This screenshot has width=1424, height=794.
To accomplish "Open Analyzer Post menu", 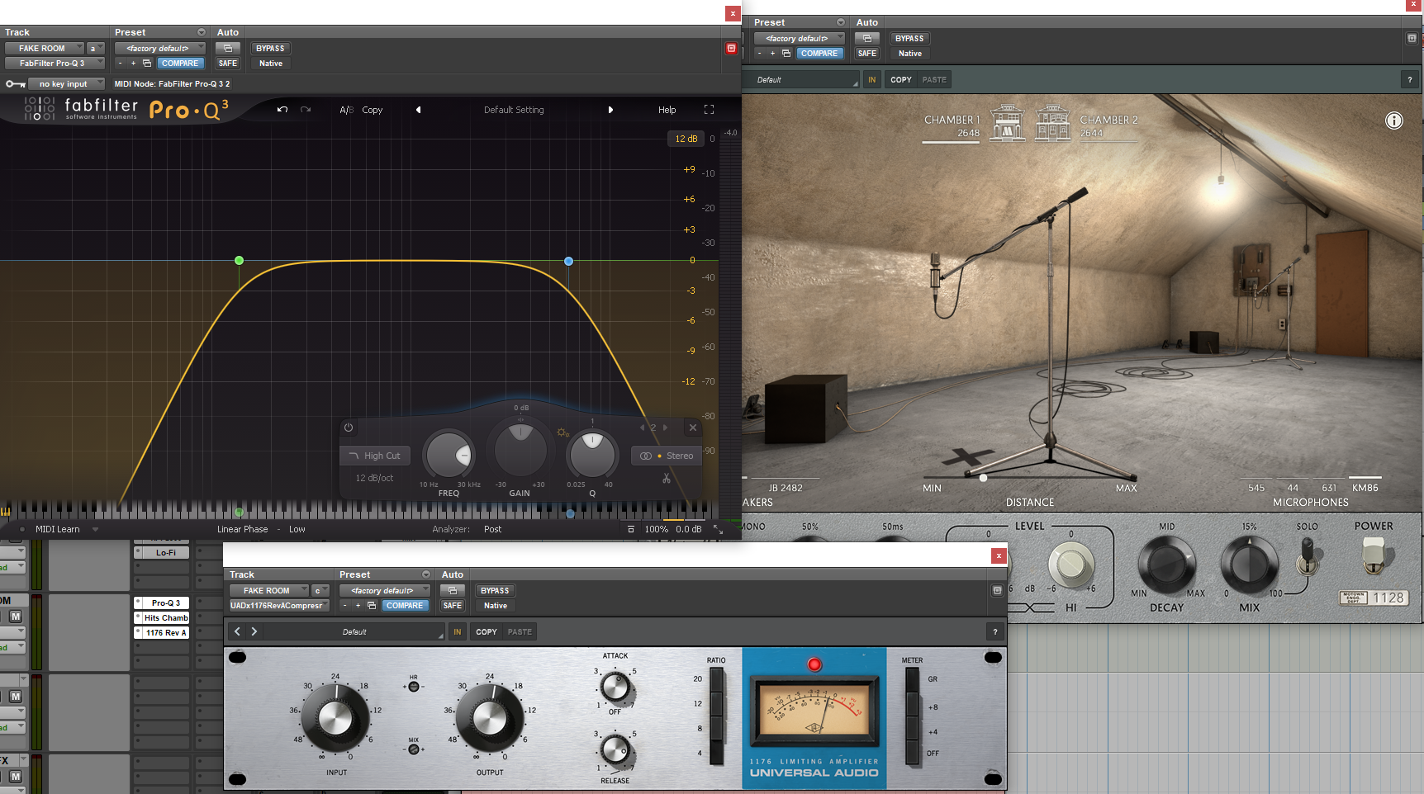I will 493,530.
